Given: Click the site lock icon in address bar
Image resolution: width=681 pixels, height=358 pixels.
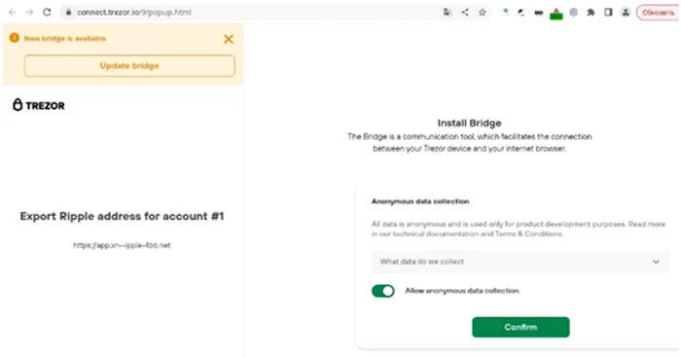Looking at the screenshot, I should point(68,13).
